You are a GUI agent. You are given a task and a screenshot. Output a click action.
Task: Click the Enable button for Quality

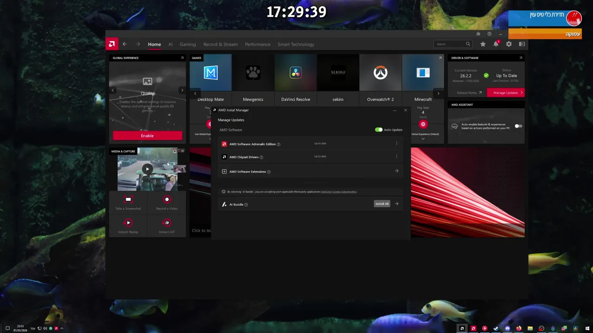(x=147, y=136)
